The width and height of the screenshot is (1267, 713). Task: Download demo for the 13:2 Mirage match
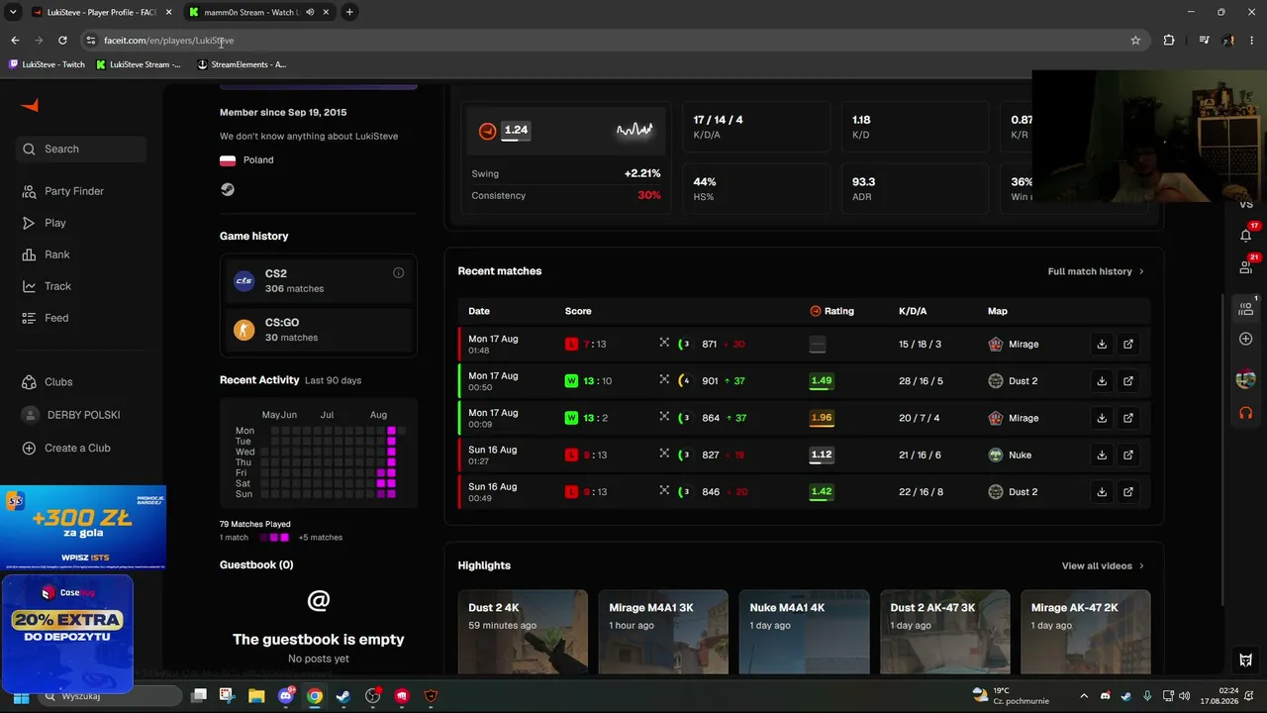[x=1102, y=418]
